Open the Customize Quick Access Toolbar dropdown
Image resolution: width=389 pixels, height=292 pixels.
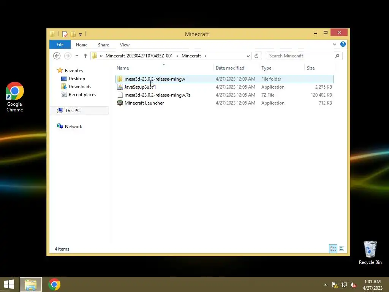81,35
